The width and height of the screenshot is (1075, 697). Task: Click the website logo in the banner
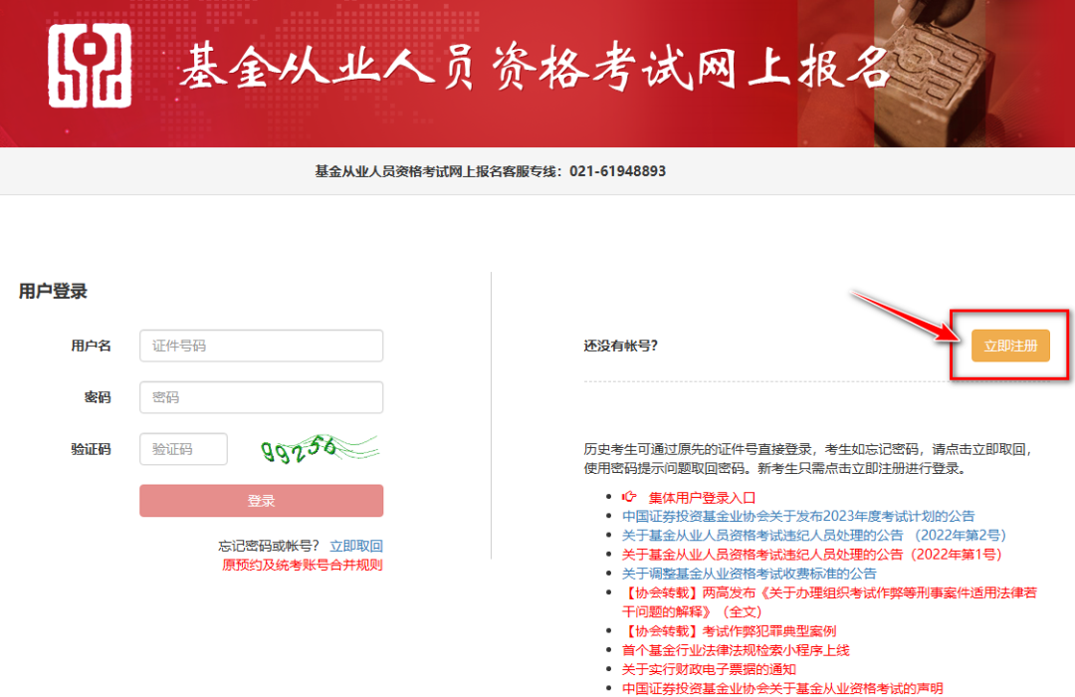89,68
